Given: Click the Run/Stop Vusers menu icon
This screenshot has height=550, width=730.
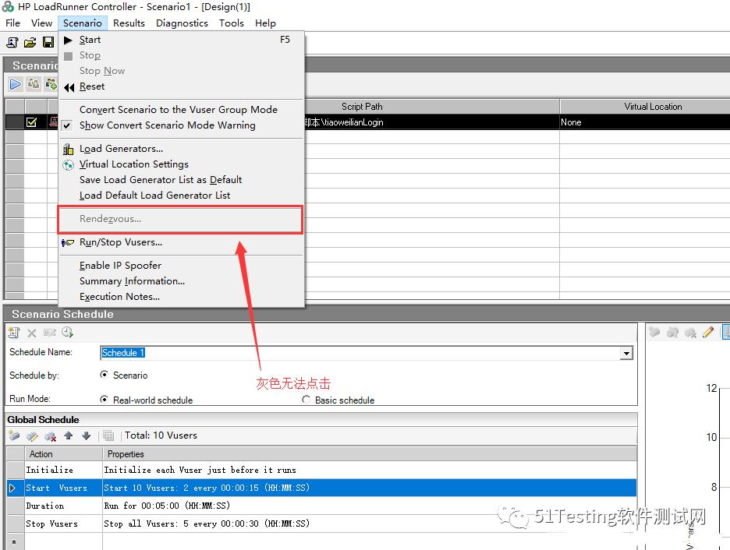Looking at the screenshot, I should [x=68, y=243].
